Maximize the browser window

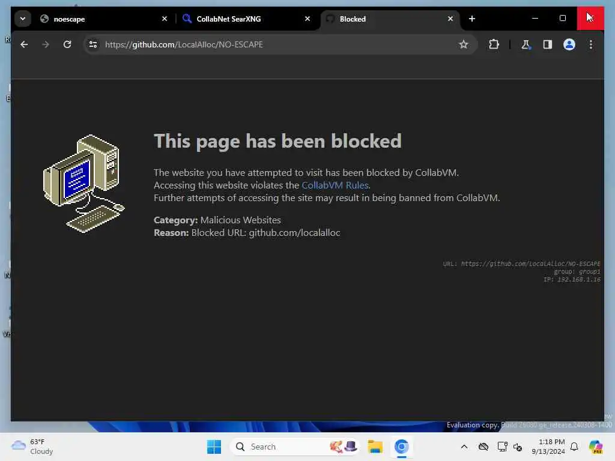pyautogui.click(x=563, y=19)
